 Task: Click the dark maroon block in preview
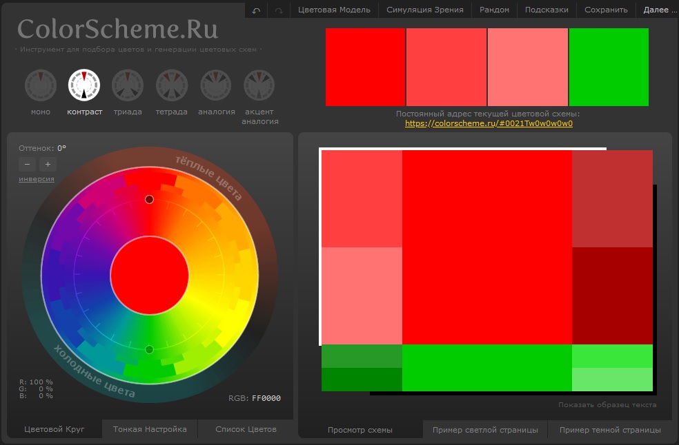pyautogui.click(x=612, y=296)
